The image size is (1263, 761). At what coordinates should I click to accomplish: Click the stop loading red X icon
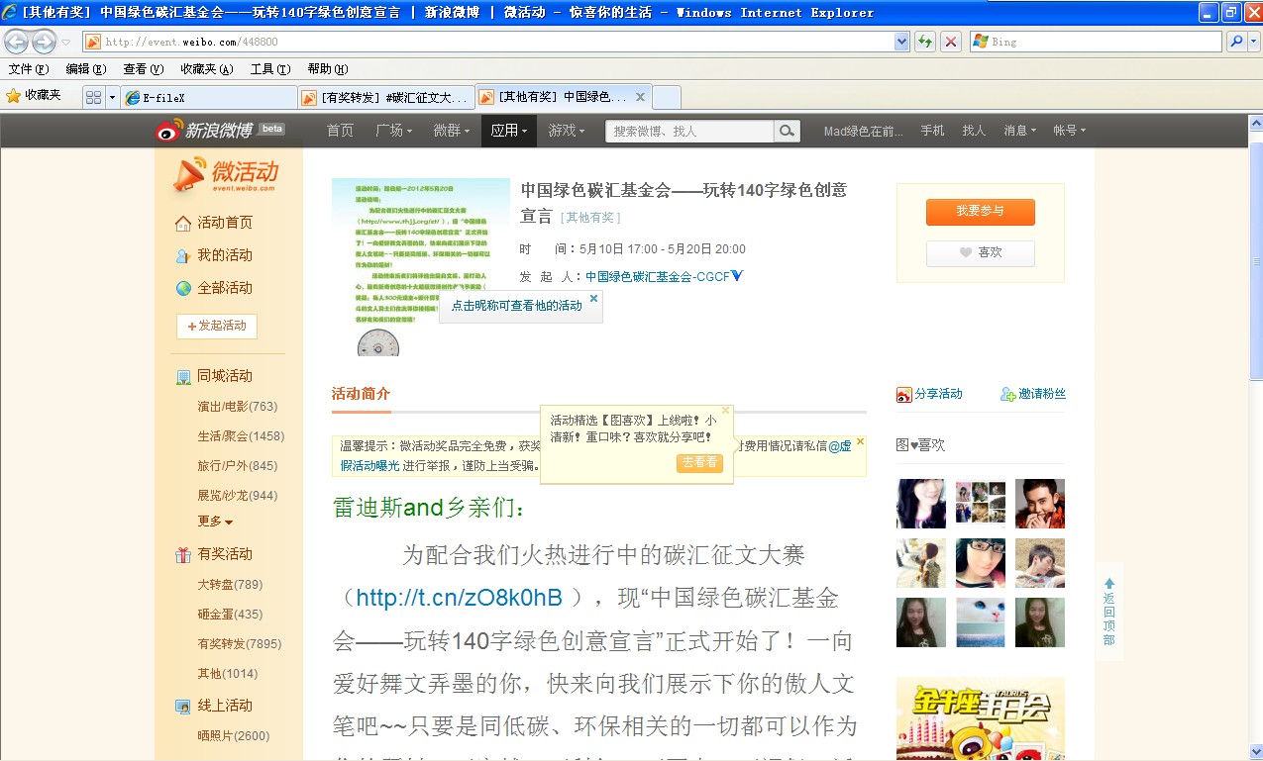click(x=951, y=42)
